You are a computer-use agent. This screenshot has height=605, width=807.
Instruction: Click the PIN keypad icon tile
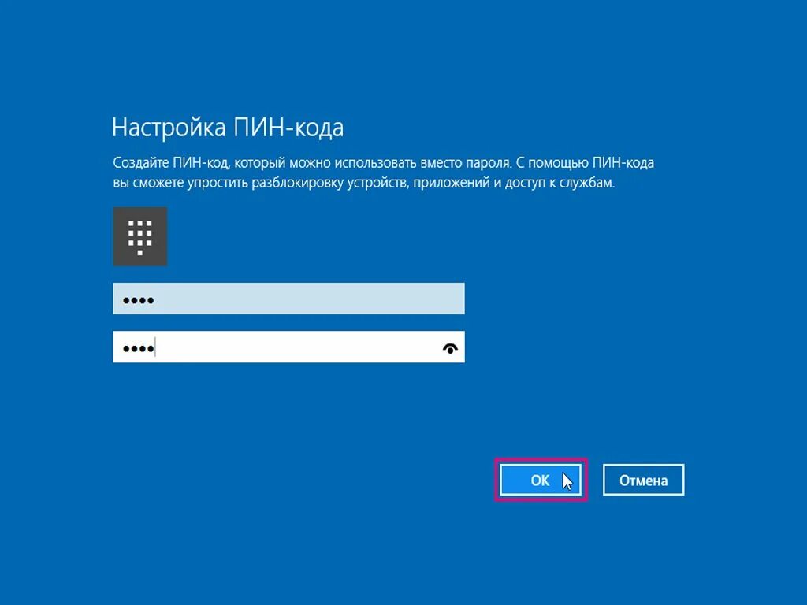pyautogui.click(x=140, y=236)
